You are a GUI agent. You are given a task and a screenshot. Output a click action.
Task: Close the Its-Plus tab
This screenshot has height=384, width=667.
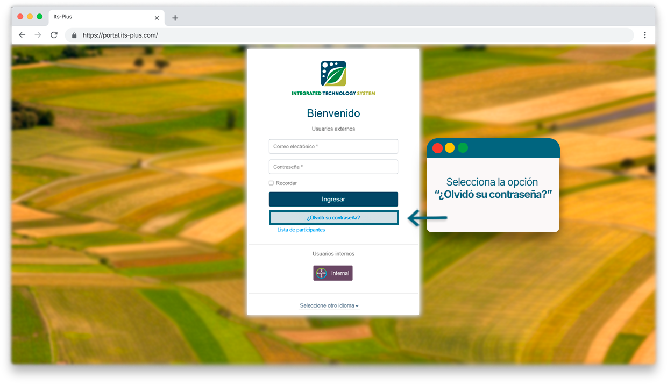pos(157,18)
